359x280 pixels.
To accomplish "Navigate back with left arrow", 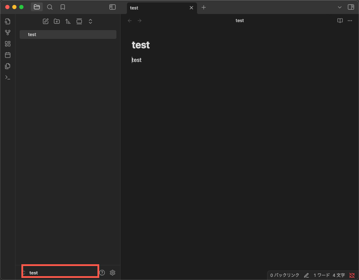I will [130, 21].
